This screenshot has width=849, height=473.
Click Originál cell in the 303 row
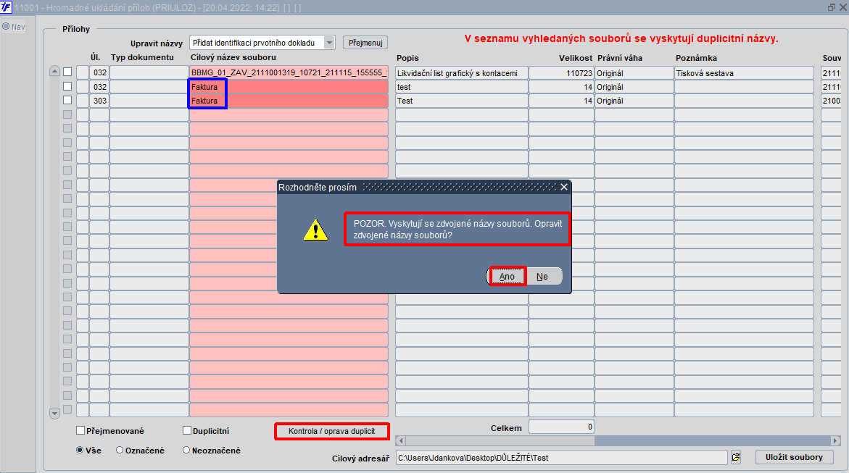634,101
